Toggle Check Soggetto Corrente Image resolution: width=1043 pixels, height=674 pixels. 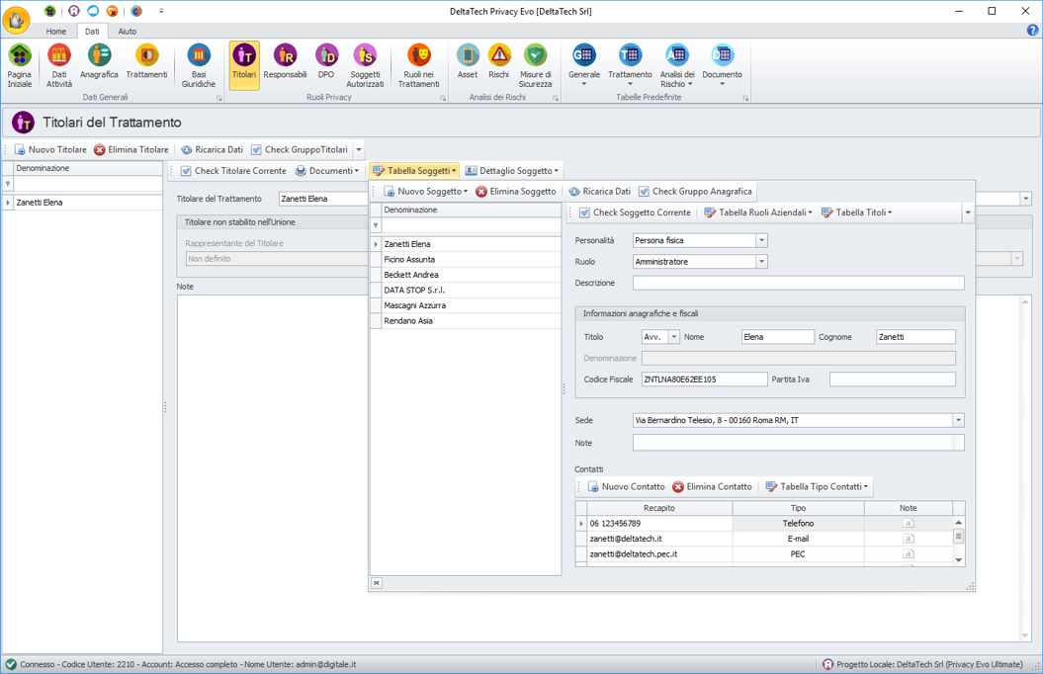[x=636, y=212]
